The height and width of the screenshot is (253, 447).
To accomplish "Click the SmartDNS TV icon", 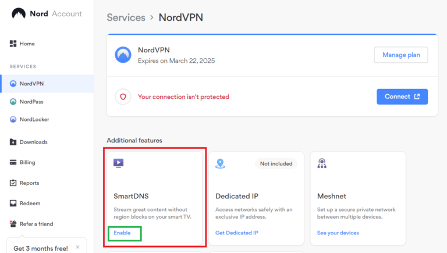I will point(118,163).
